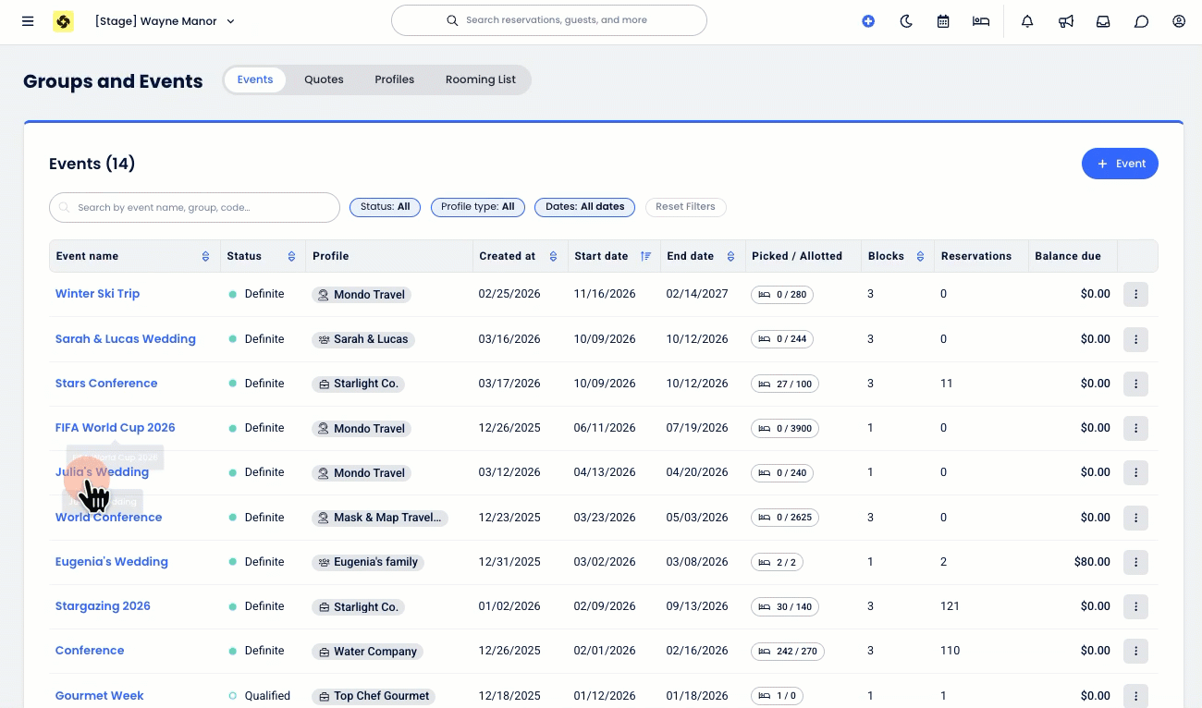The width and height of the screenshot is (1202, 708).
Task: Open the Stars Conference event link
Action: coord(106,384)
